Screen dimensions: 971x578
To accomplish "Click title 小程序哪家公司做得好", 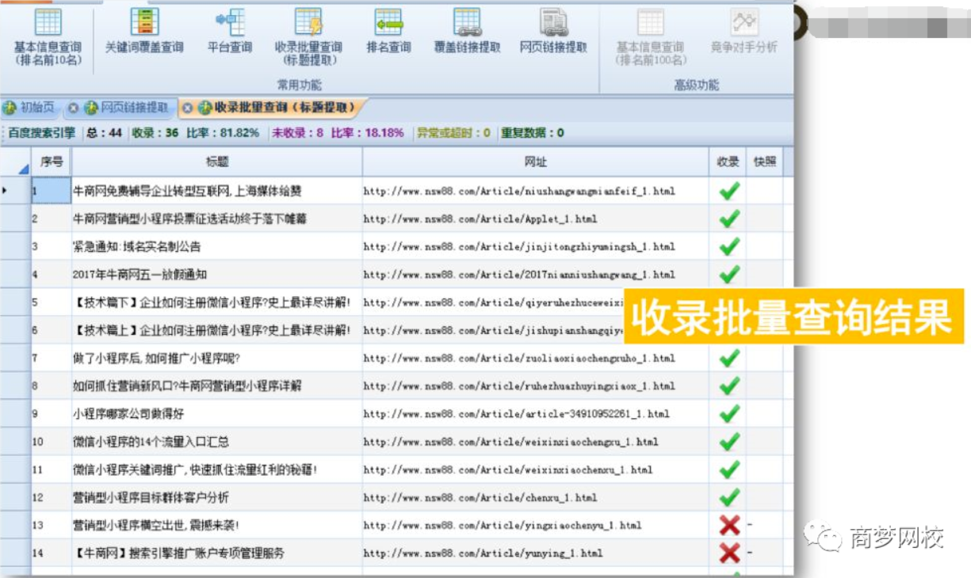I will point(129,414).
